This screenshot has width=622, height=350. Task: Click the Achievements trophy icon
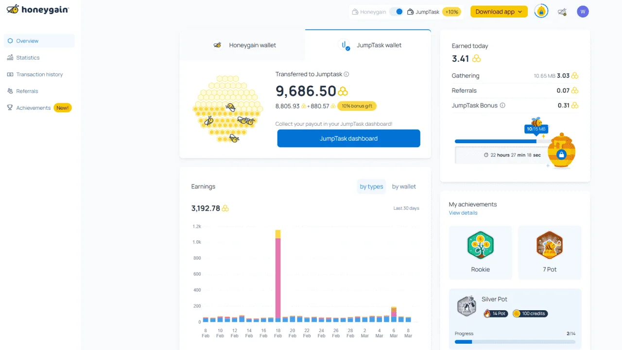click(10, 108)
